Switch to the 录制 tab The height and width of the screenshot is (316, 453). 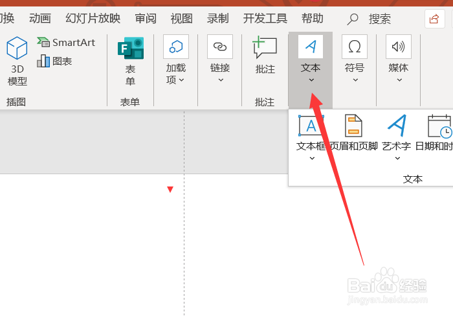[217, 19]
